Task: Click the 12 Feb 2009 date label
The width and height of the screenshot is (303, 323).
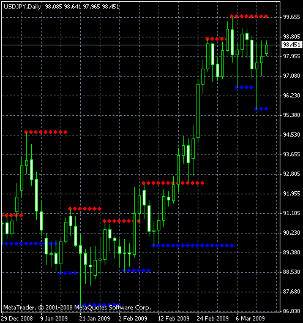Action: click(173, 319)
